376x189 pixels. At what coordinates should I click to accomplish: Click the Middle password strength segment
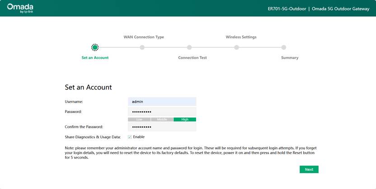coord(162,119)
